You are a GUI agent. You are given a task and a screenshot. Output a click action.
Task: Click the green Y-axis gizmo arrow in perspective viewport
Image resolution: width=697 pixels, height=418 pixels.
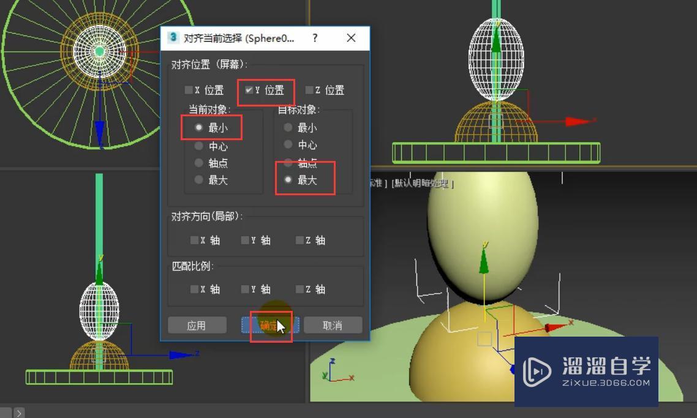click(484, 261)
